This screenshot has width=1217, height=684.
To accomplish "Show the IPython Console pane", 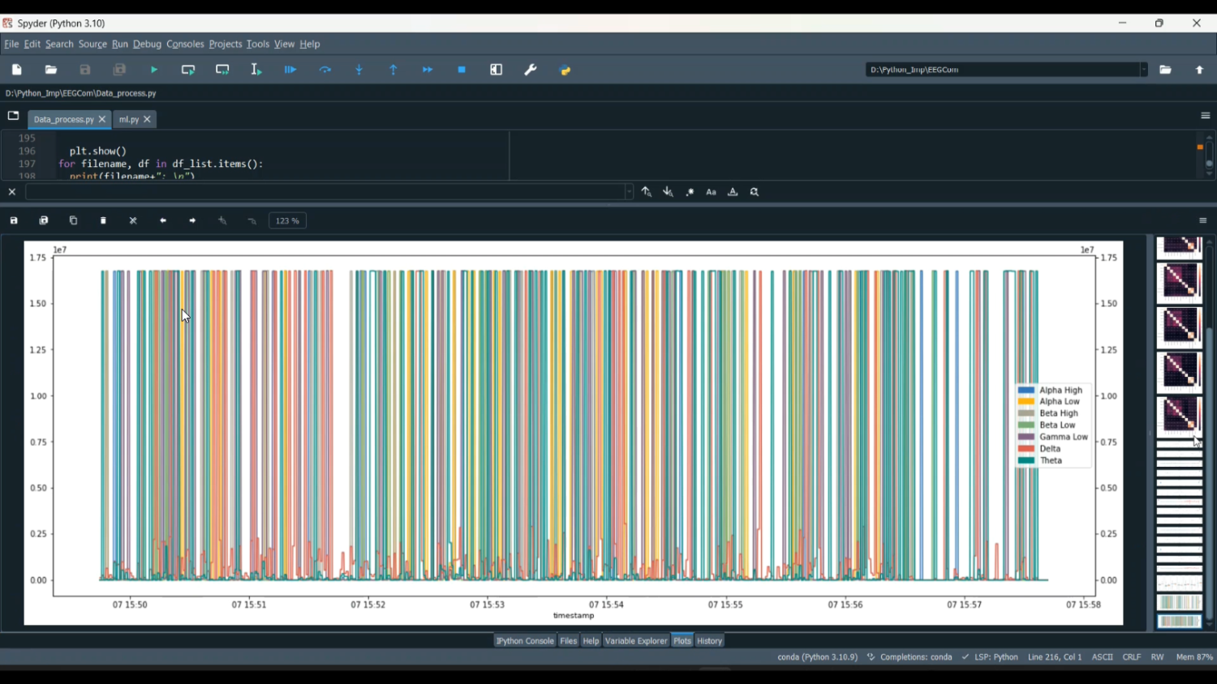I will coord(525,641).
